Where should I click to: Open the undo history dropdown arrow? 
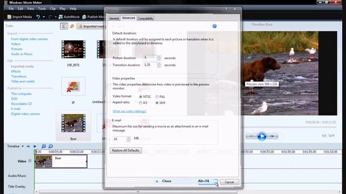[44, 17]
